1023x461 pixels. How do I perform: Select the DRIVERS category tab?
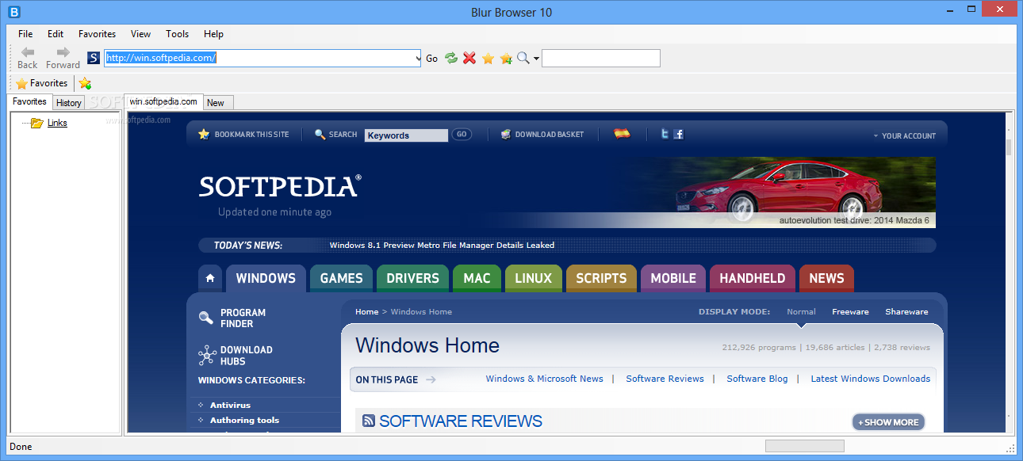pos(412,278)
